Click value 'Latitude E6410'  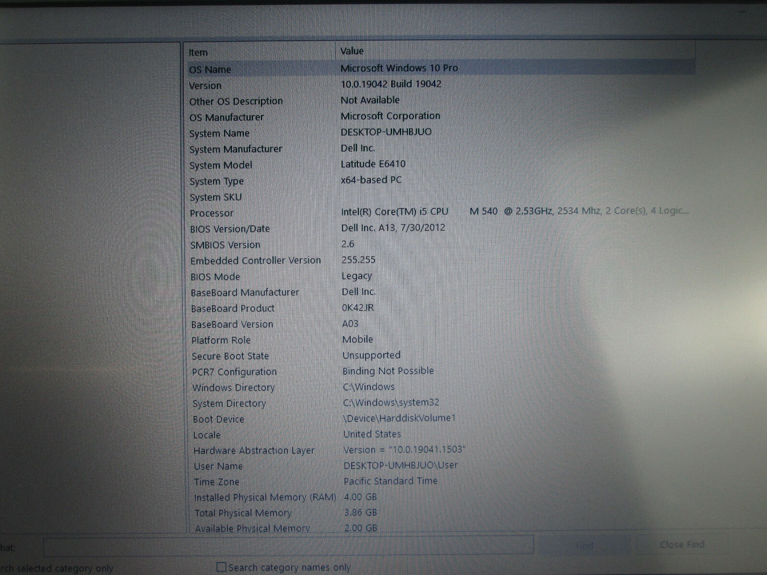point(373,164)
